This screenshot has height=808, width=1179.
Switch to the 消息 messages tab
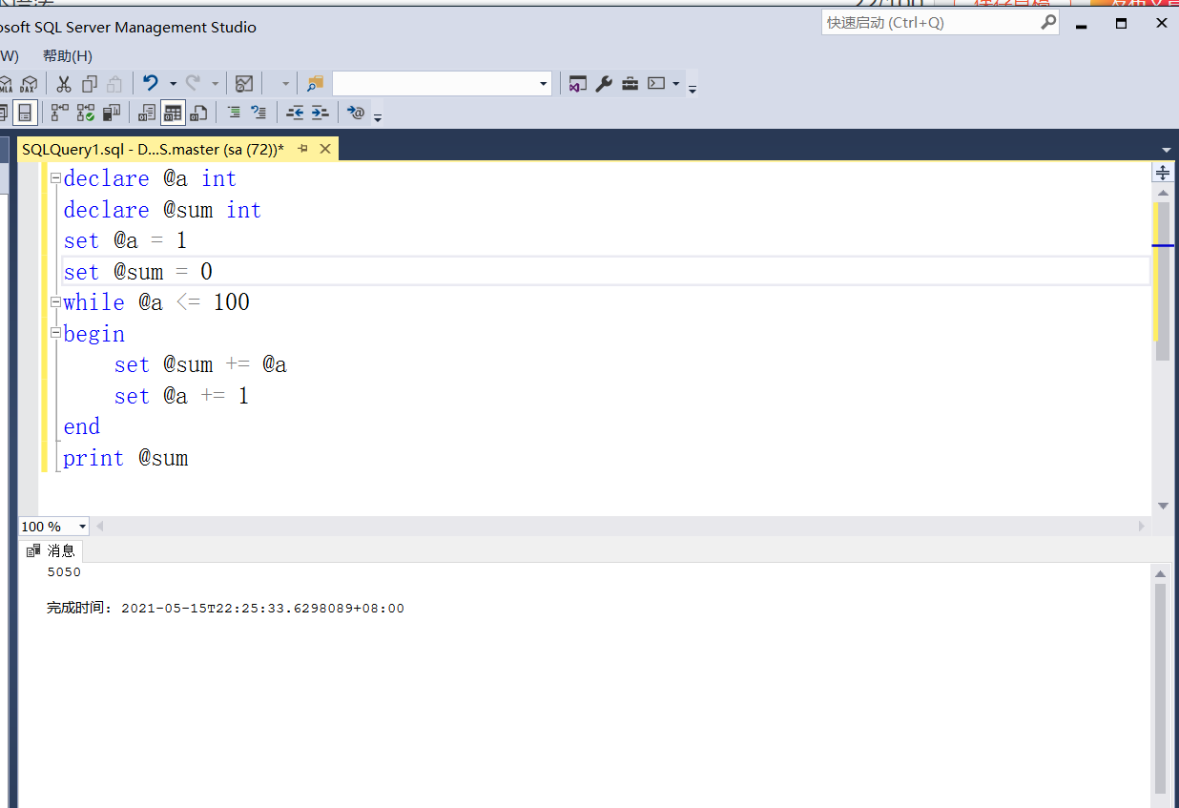(x=52, y=550)
